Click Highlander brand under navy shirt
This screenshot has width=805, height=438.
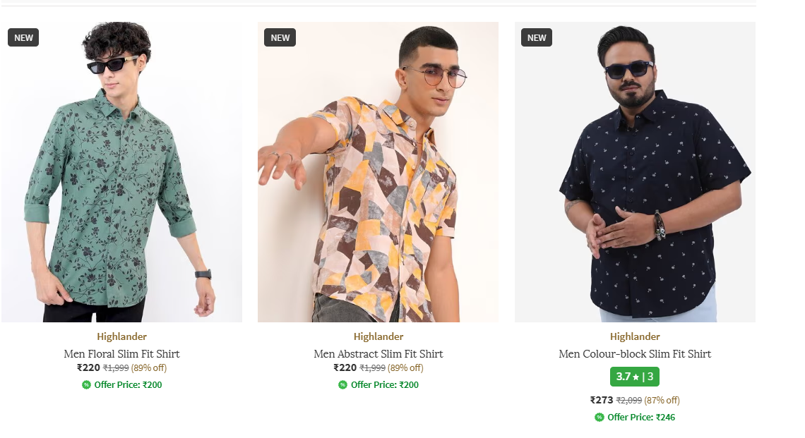(635, 336)
